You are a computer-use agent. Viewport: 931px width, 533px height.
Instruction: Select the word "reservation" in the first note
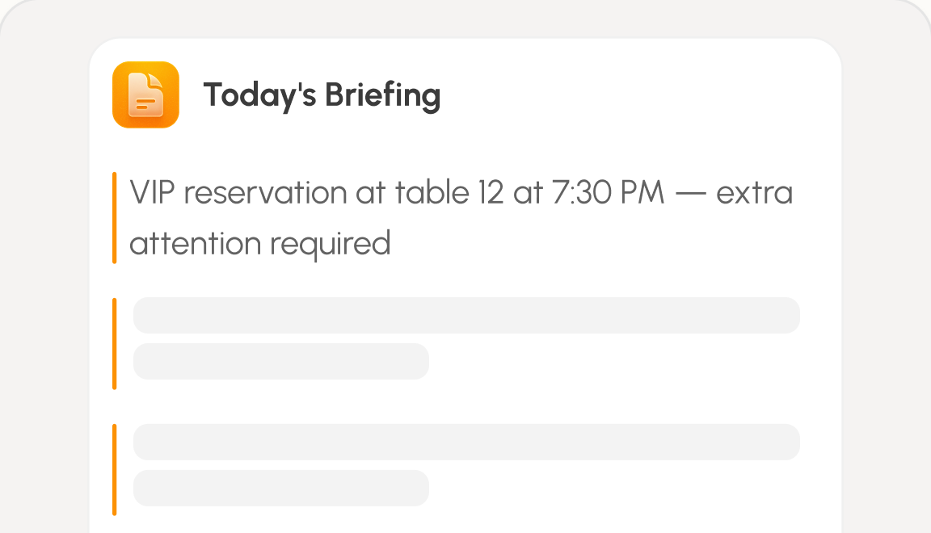pos(265,193)
